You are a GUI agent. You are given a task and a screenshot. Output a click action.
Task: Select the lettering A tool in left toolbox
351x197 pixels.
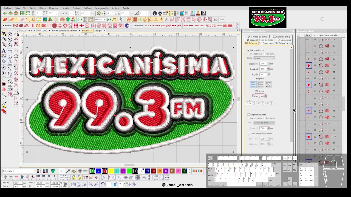(x=4, y=51)
